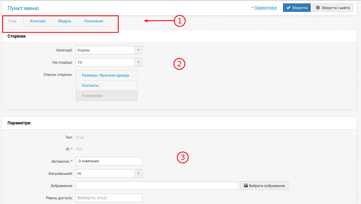Switch to the Модуль tab
Image resolution: width=361 pixels, height=204 pixels.
(65, 21)
